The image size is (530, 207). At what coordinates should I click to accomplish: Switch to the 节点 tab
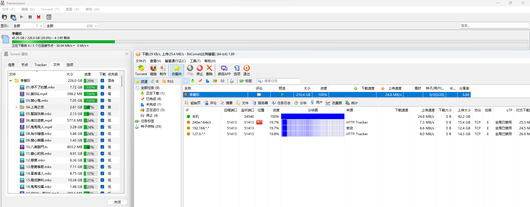[25, 65]
